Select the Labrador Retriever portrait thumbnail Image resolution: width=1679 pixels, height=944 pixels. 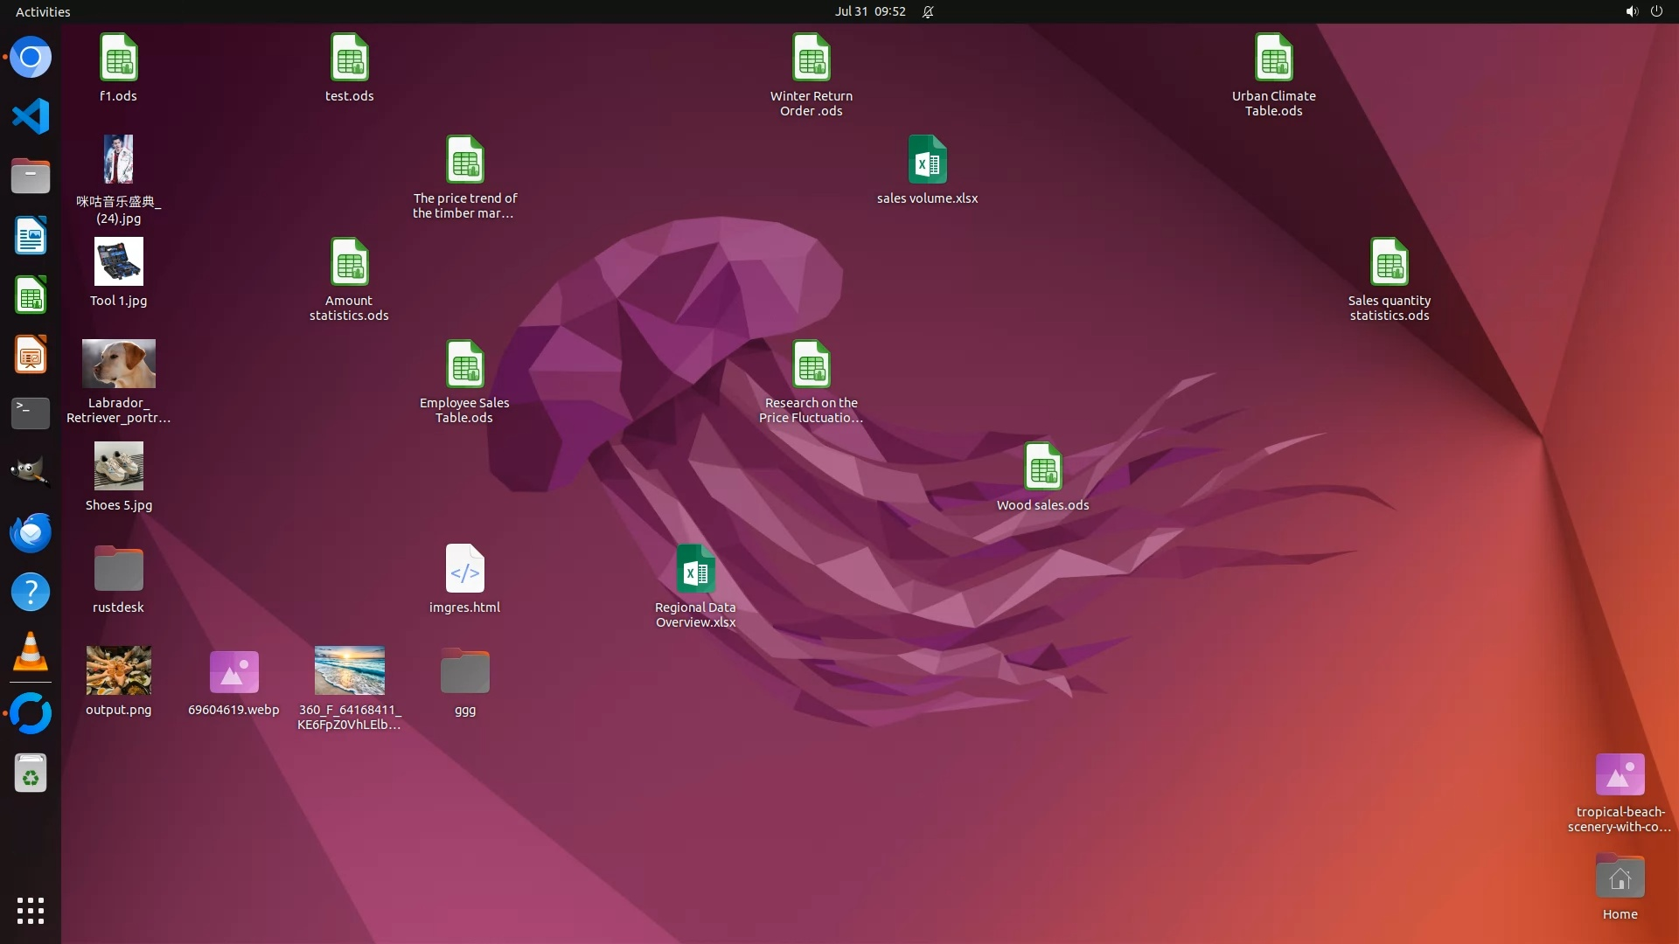pos(119,364)
